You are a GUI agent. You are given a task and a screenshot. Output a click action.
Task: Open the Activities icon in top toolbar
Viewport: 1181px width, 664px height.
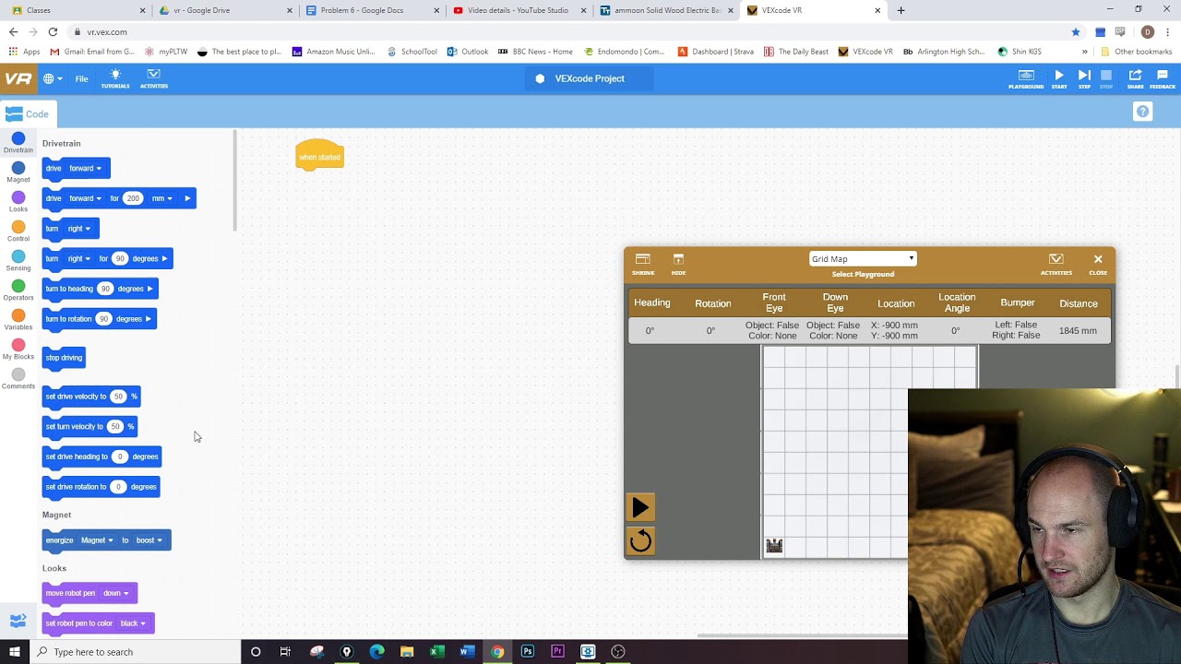154,78
